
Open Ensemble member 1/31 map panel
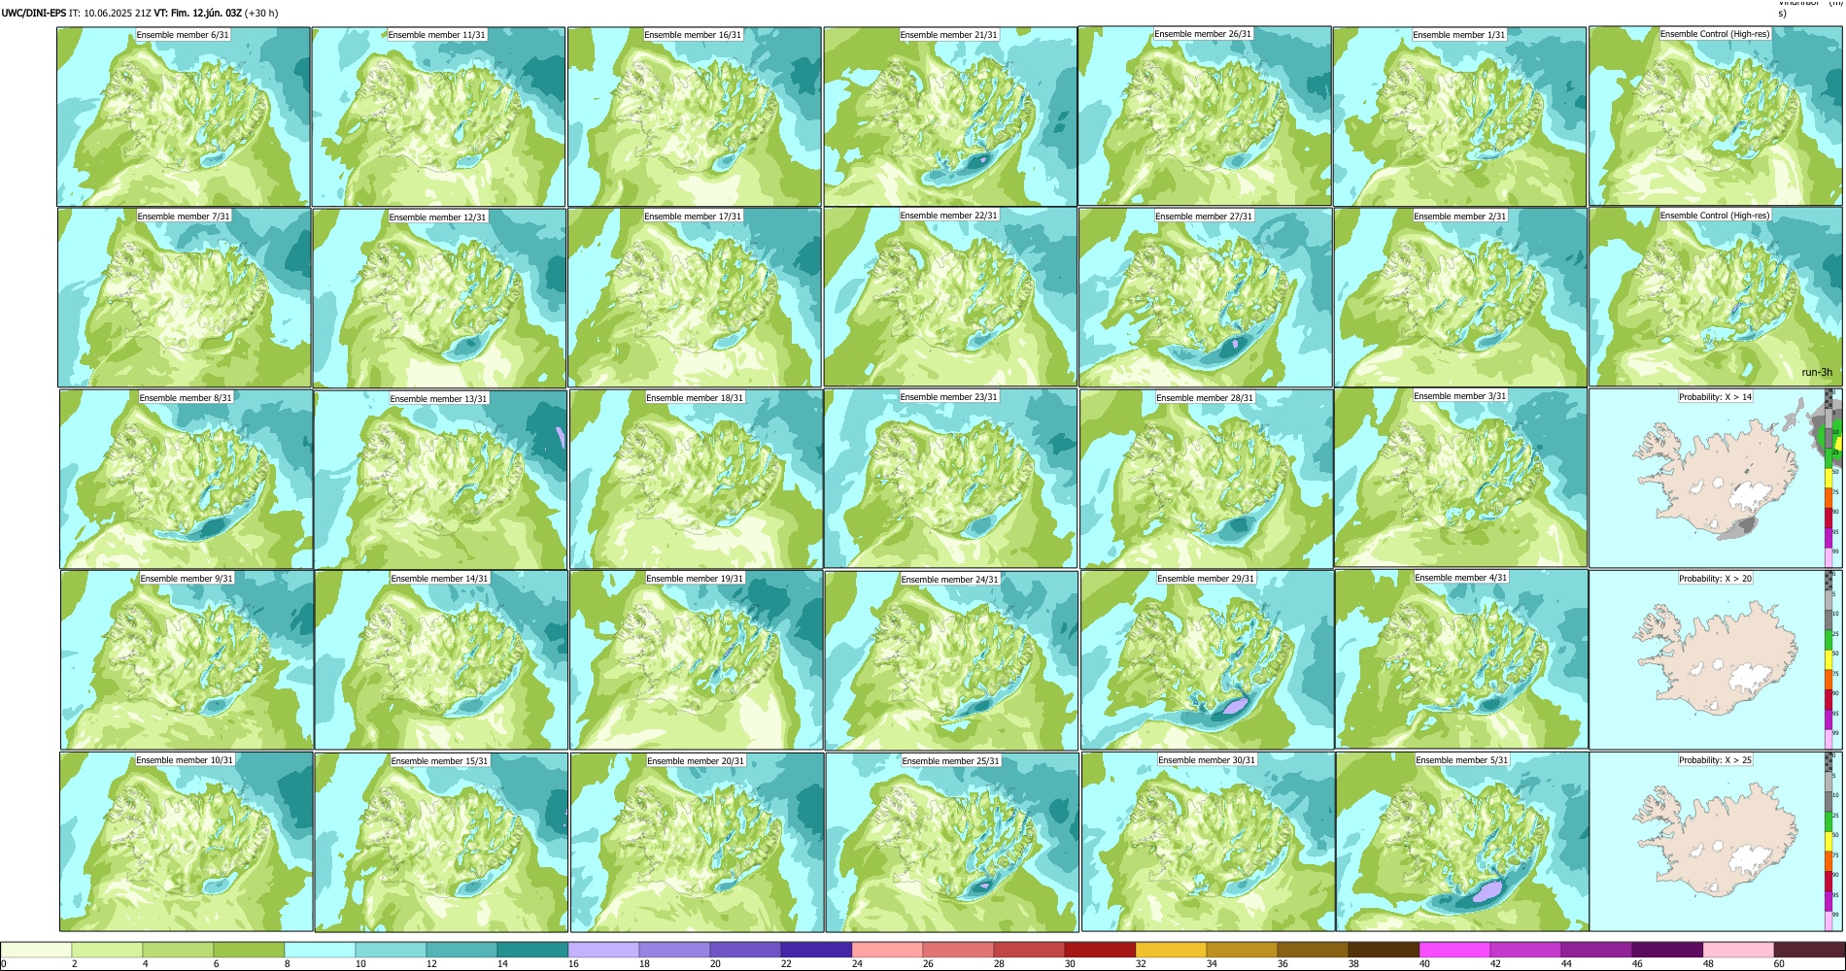click(1460, 117)
